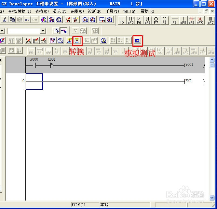The image size is (217, 209).
Task: Click the zoom clock magnifier icon
Action: (60, 41)
